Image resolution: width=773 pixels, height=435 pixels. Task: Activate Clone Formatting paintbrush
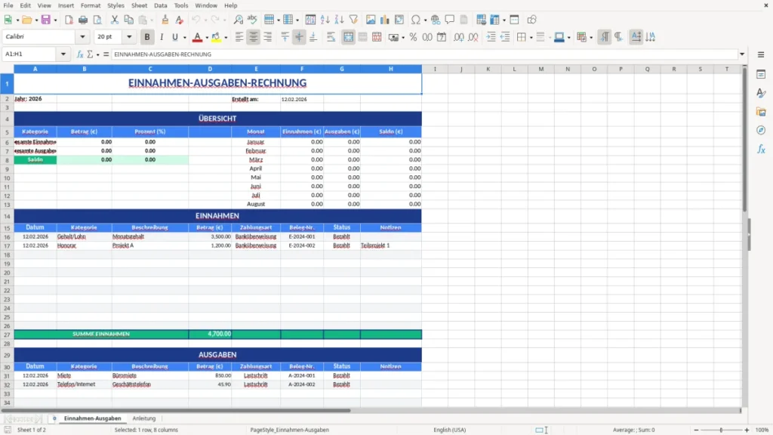tap(165, 20)
